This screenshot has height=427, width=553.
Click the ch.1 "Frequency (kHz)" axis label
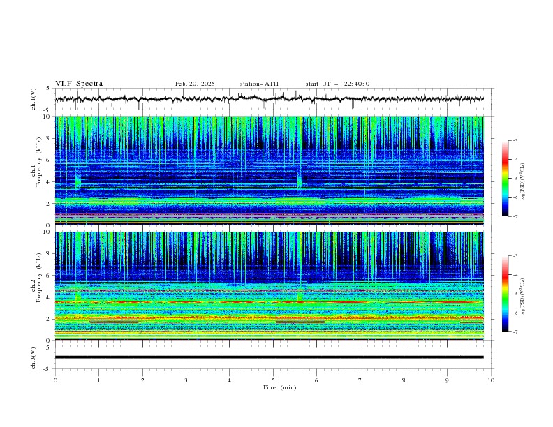tap(38, 162)
